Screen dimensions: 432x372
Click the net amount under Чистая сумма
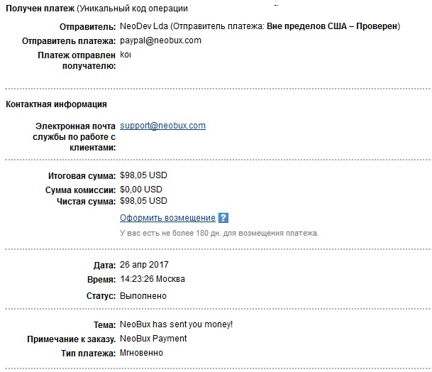coord(143,201)
